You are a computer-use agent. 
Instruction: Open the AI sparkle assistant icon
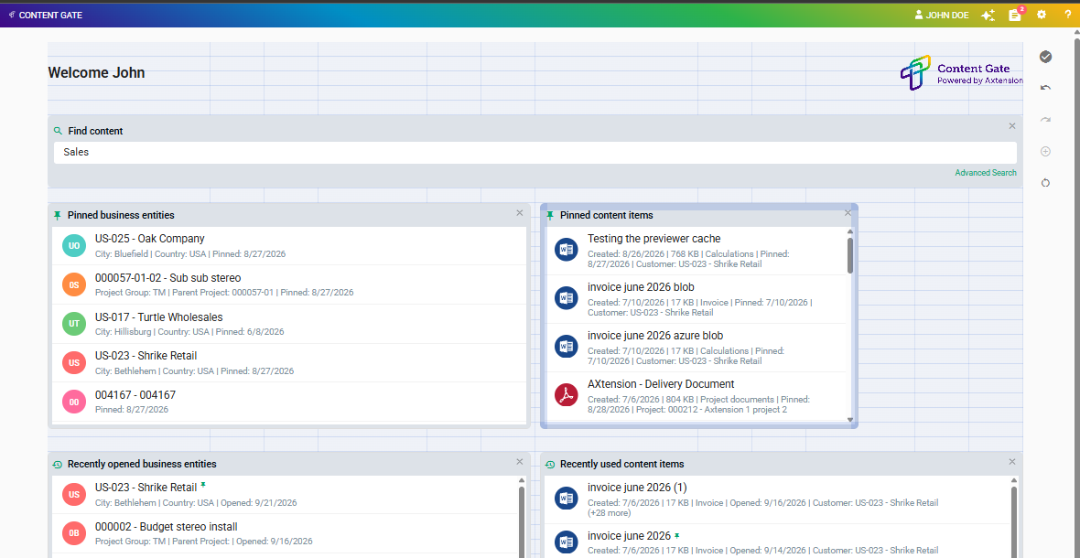coord(988,15)
